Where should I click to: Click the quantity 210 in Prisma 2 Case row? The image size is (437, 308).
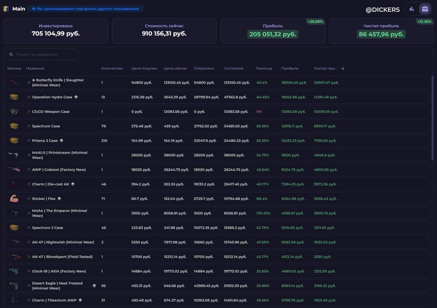(104, 141)
